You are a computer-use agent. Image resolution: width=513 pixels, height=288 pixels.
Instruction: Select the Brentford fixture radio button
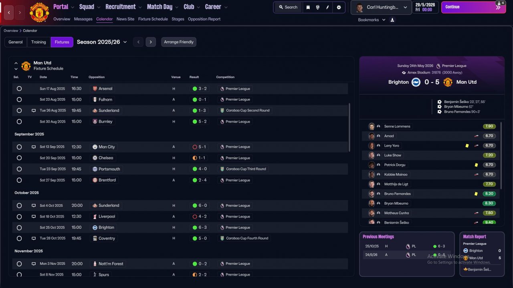point(19,180)
